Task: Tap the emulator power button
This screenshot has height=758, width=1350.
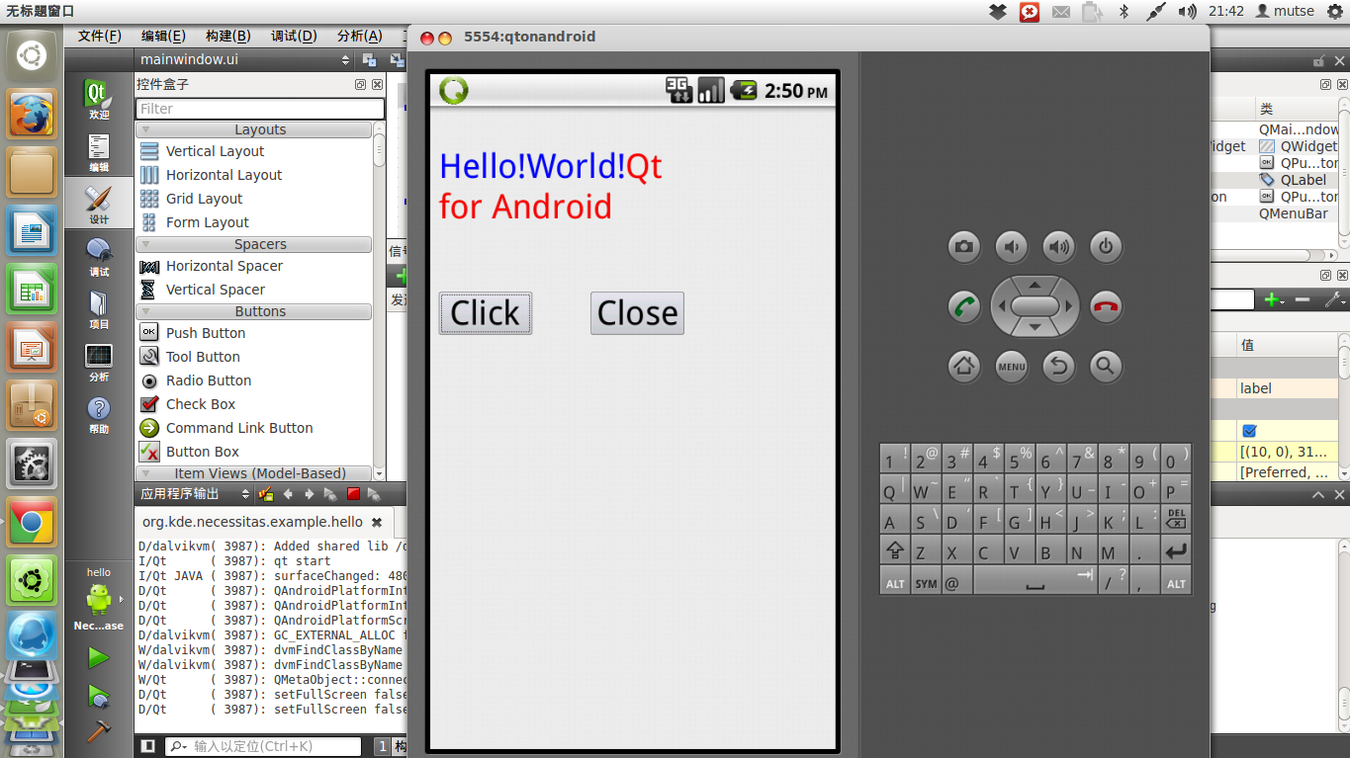Action: [1106, 247]
